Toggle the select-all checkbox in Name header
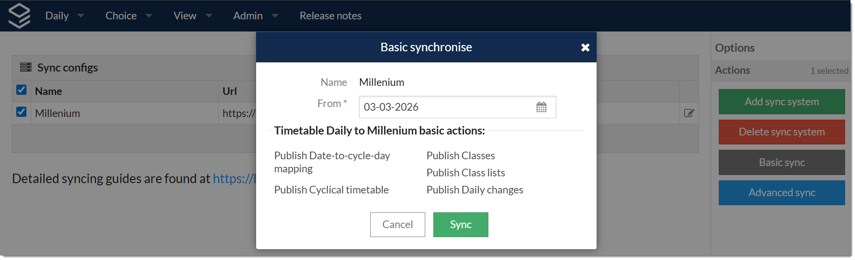The width and height of the screenshot is (855, 260). [21, 90]
